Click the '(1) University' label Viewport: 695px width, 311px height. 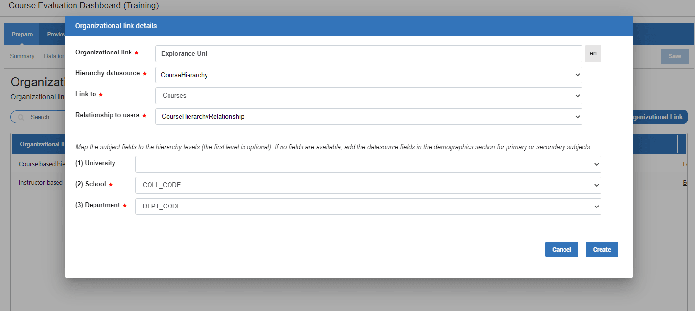click(x=95, y=163)
